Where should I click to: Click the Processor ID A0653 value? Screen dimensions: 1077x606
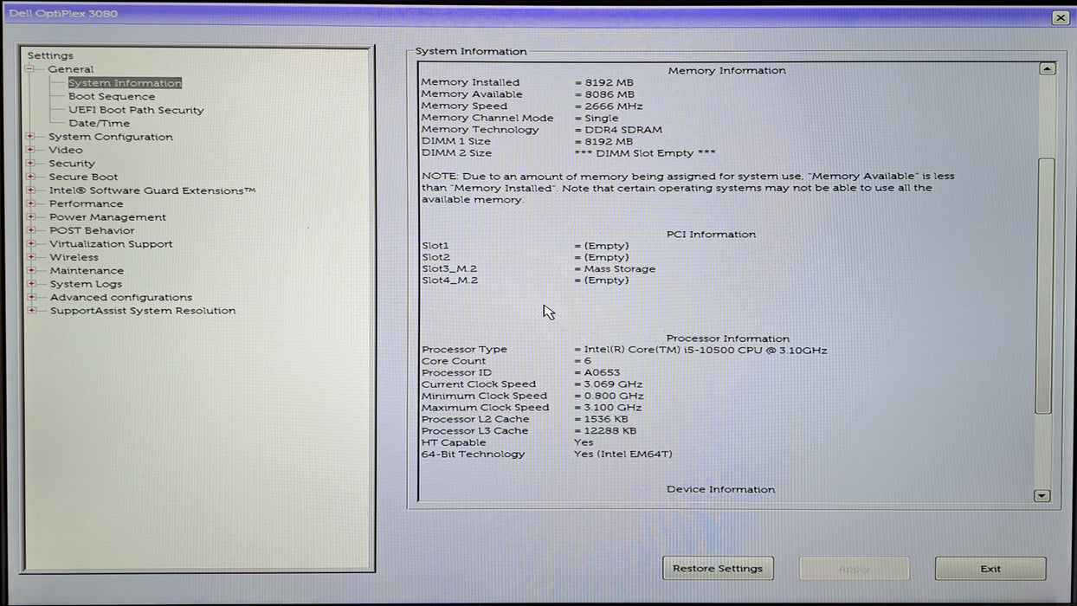(597, 372)
